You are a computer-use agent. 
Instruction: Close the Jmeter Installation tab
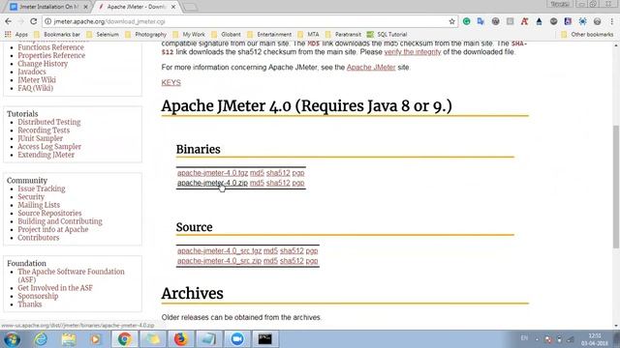point(86,7)
